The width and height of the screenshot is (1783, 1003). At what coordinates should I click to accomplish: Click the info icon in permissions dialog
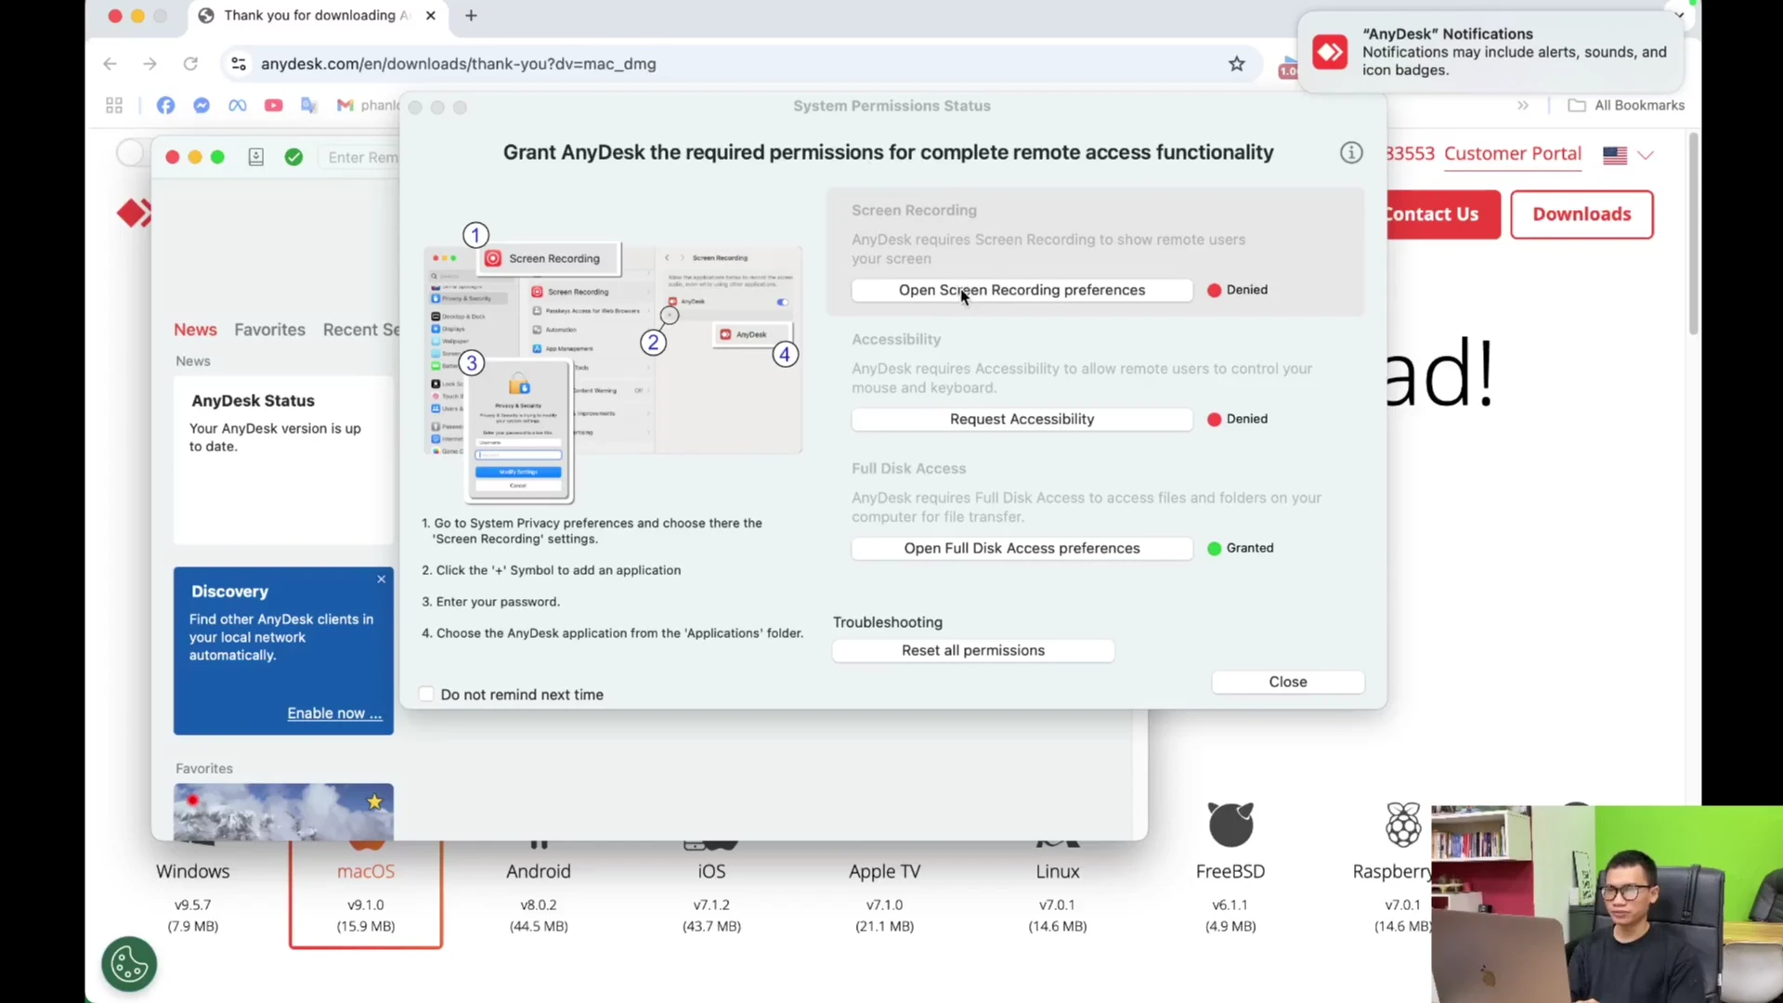[1351, 152]
